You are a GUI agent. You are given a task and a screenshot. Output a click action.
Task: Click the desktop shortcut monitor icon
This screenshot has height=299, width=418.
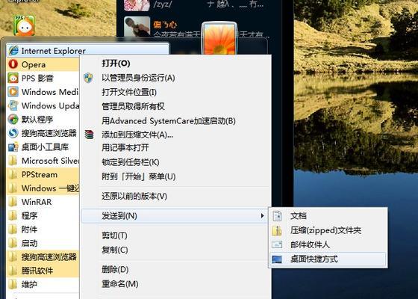click(277, 259)
